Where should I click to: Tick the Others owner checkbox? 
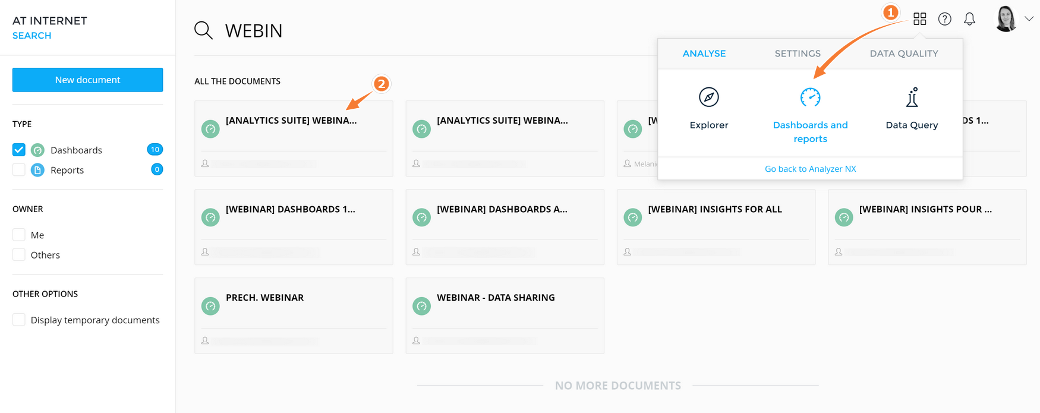tap(19, 255)
